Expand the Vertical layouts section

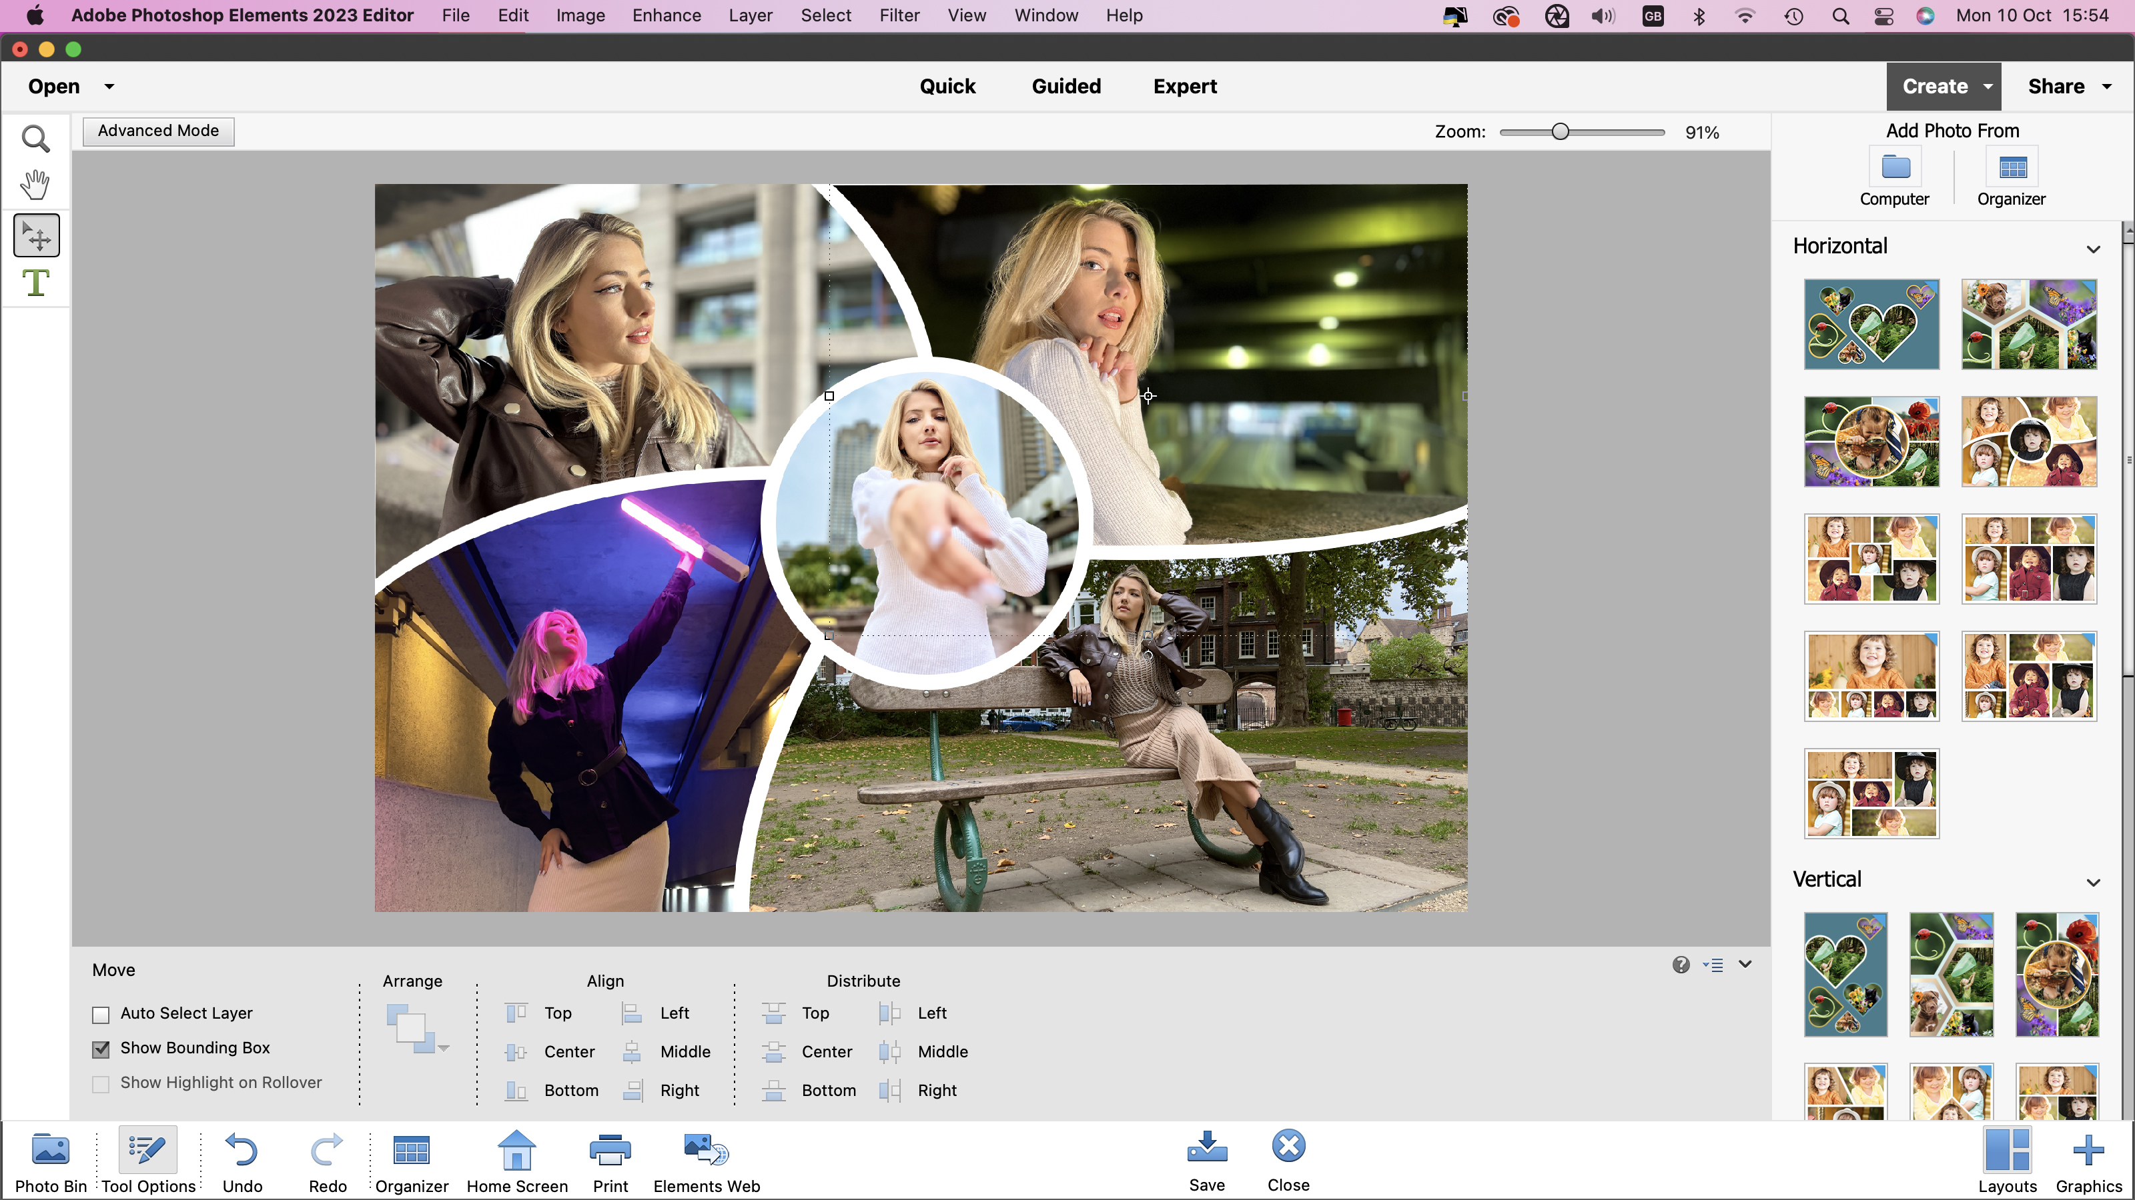[x=2094, y=881]
